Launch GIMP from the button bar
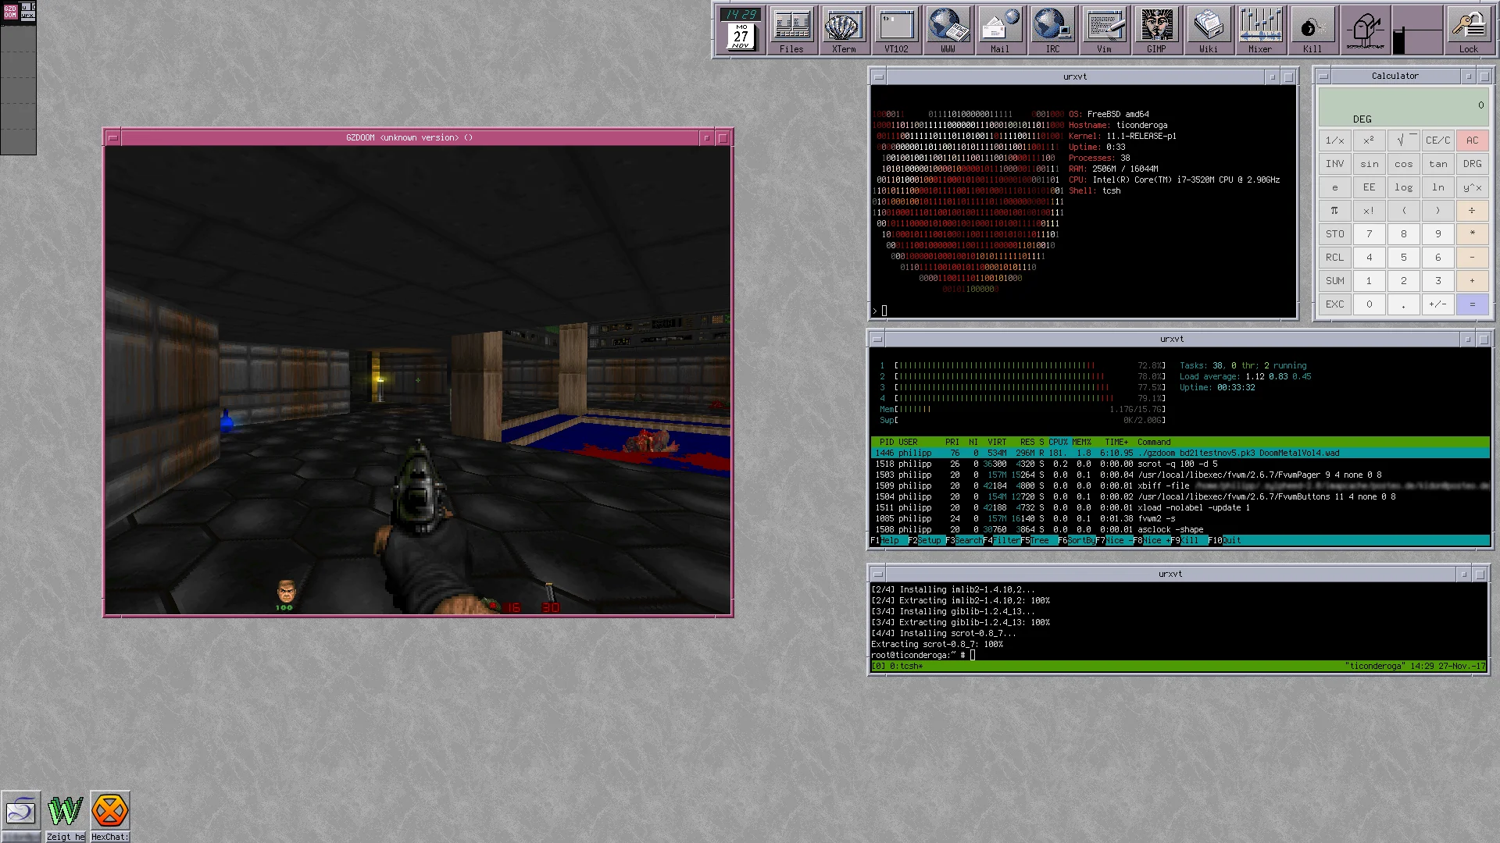This screenshot has height=843, width=1500. click(x=1156, y=30)
